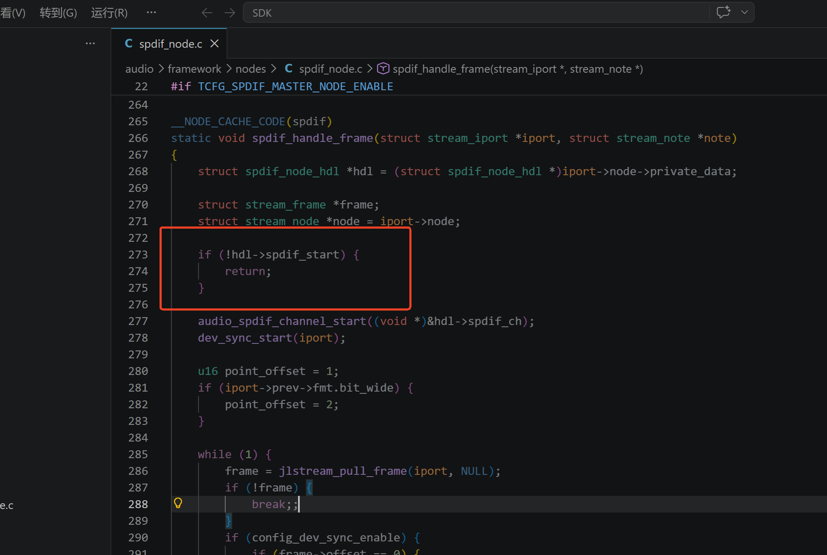This screenshot has width=827, height=555.
Task: Click the audio breadcrumb folder
Action: click(x=139, y=69)
